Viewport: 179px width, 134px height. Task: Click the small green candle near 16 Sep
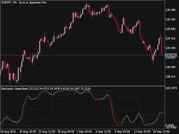point(157,51)
